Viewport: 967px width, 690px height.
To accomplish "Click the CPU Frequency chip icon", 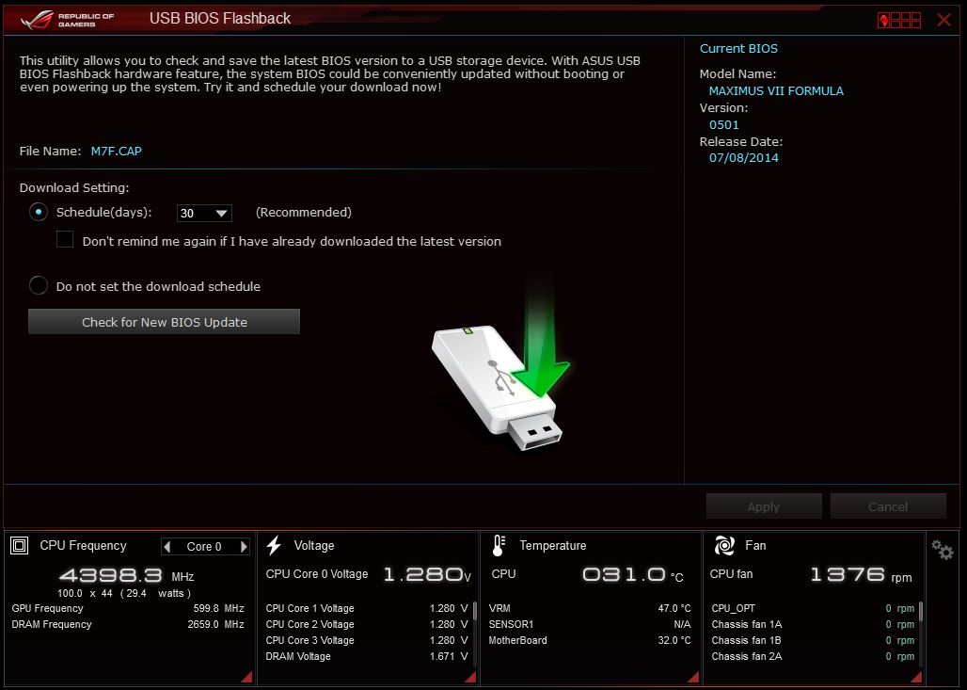I will (x=20, y=546).
